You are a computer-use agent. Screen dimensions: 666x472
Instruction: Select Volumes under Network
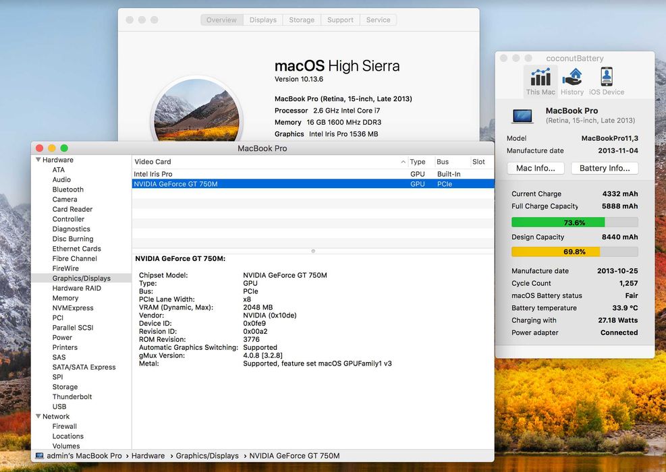pos(66,446)
